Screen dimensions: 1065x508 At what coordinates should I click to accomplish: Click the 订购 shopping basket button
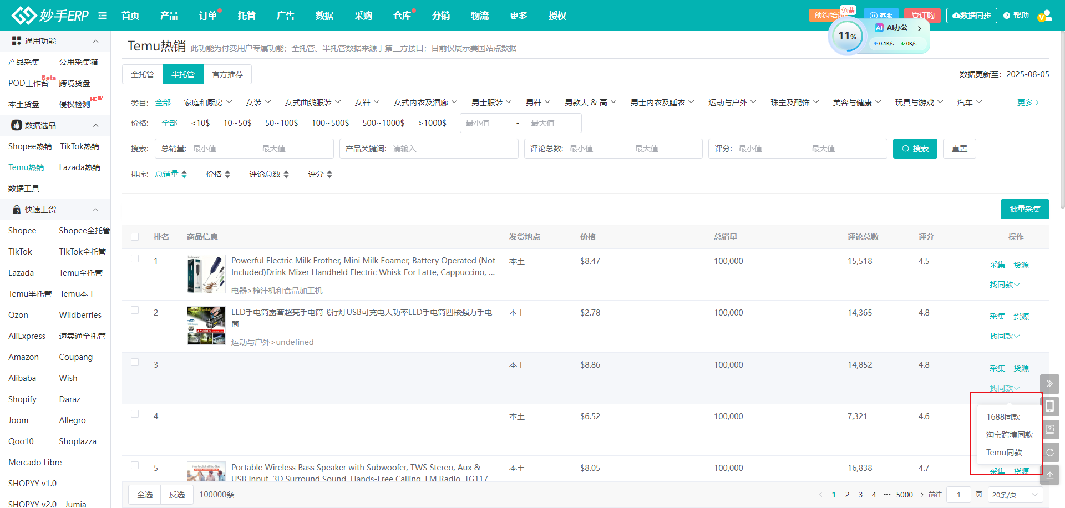(922, 16)
